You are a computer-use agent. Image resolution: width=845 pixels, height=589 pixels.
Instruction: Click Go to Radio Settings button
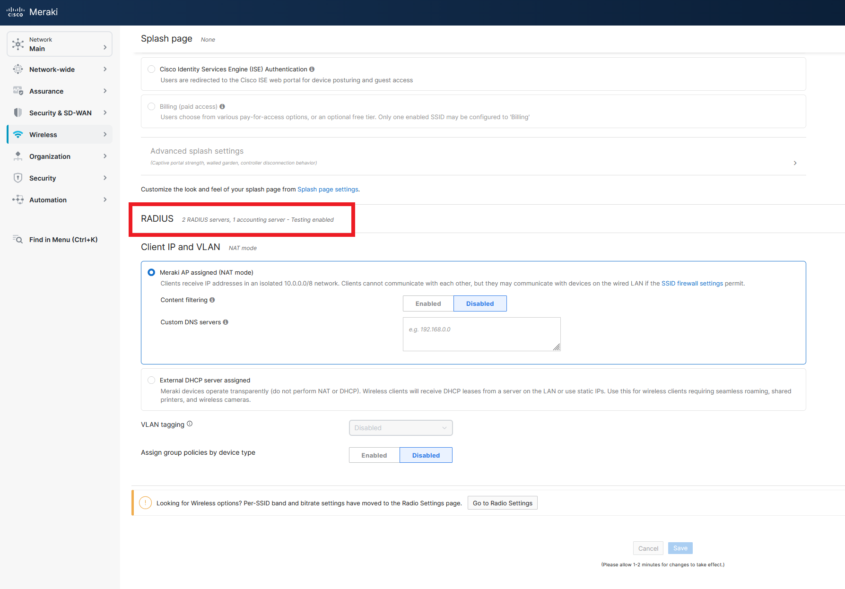pyautogui.click(x=503, y=503)
